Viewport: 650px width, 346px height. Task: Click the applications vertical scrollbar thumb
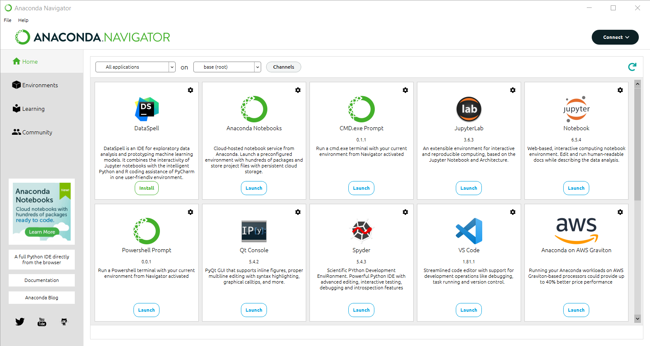638,144
